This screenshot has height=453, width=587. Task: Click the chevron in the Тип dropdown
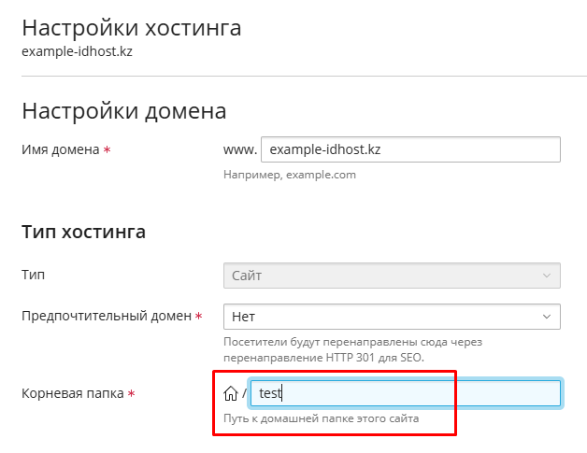pyautogui.click(x=547, y=276)
